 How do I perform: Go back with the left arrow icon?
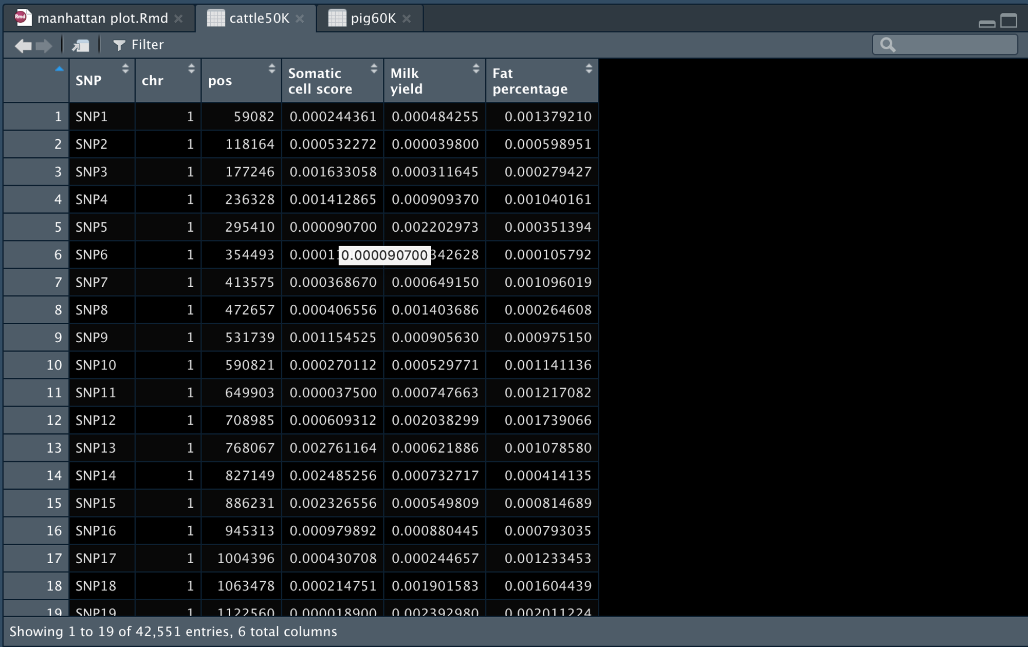23,46
